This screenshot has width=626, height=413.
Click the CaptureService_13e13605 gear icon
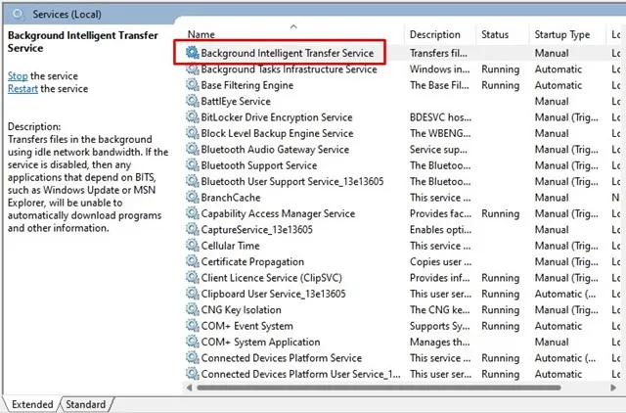point(193,229)
